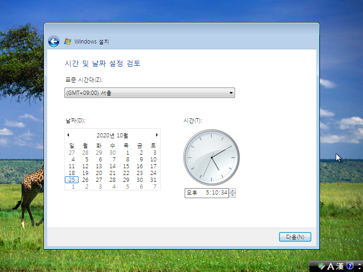Go to the next month in the calendar
The image size is (363, 272).
157,135
